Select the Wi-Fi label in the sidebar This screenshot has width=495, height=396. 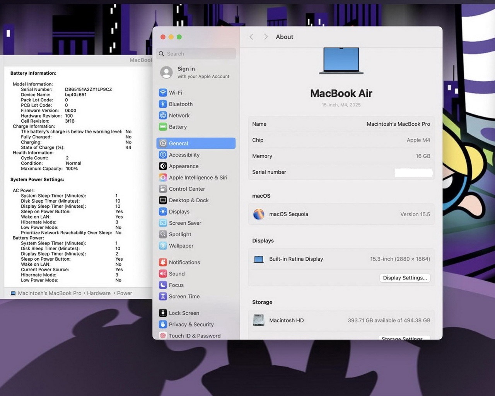[x=176, y=93]
